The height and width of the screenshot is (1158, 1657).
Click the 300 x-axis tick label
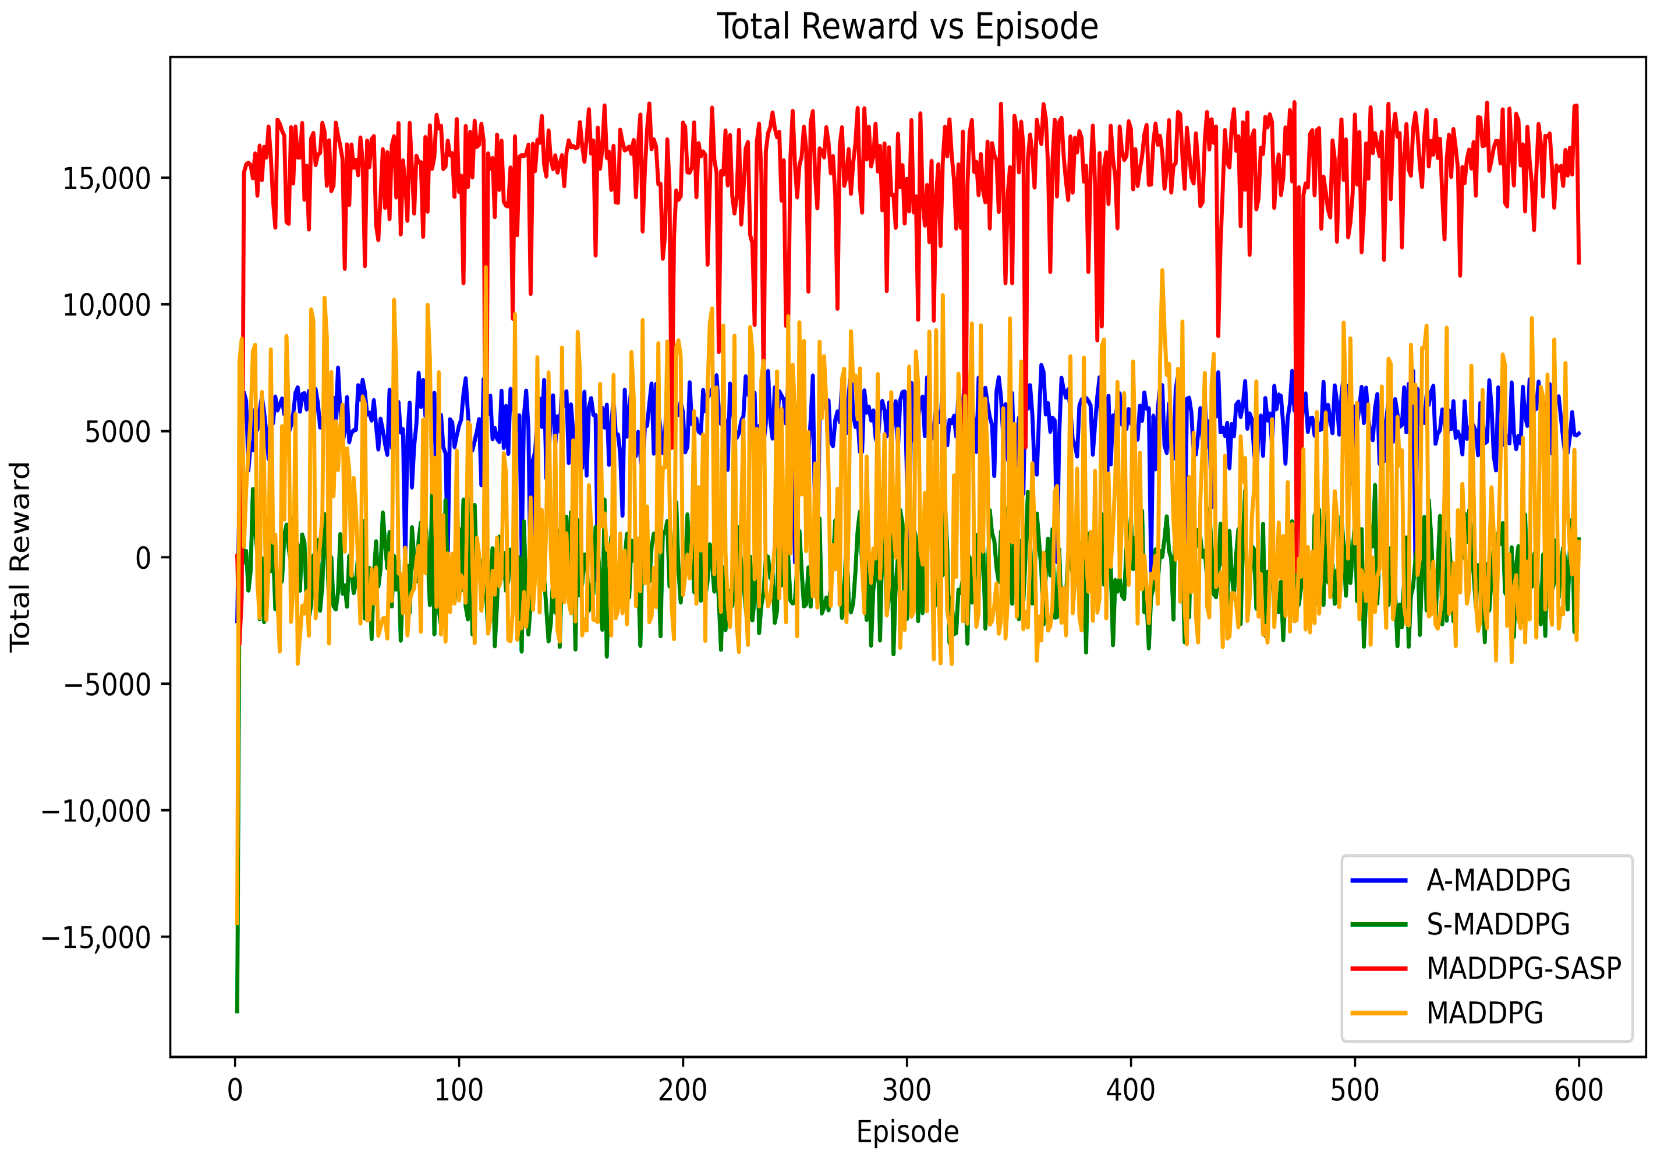(907, 1090)
